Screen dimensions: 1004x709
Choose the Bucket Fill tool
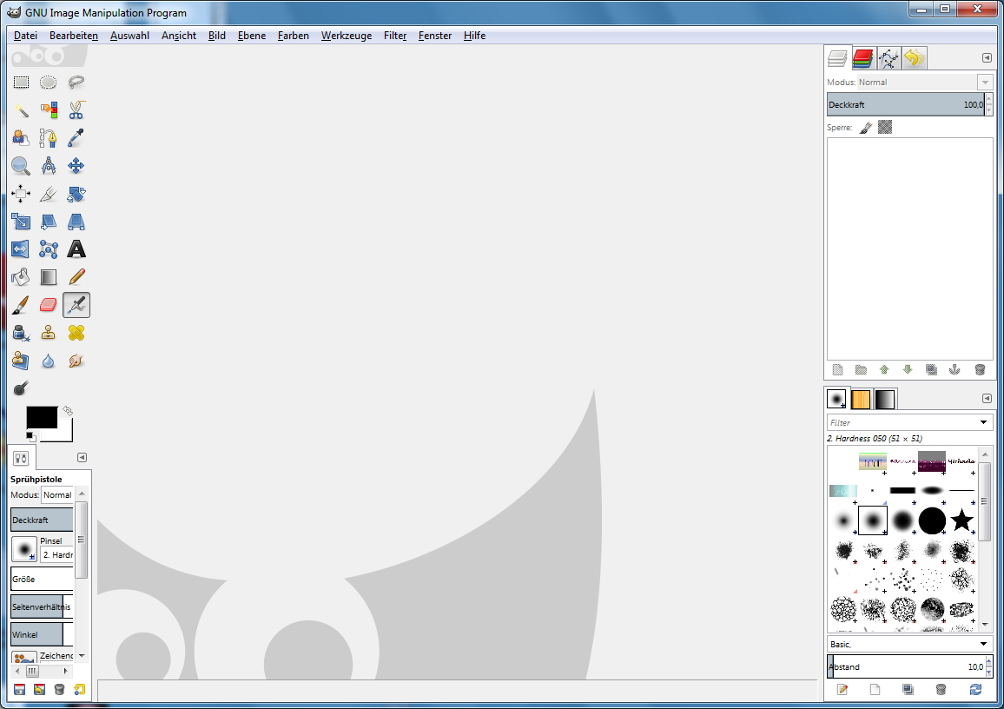[x=21, y=277]
